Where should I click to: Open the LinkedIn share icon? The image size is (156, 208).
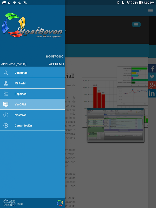click(152, 93)
